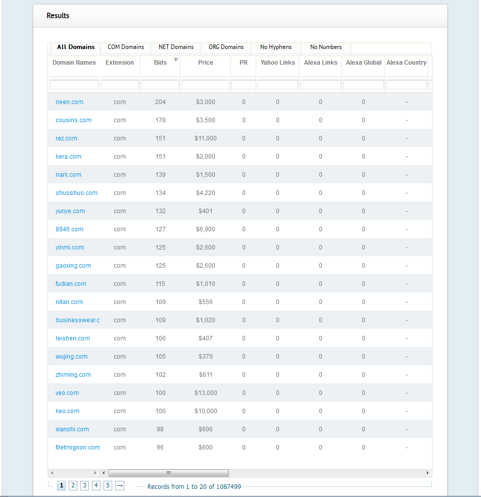Sort by Price column header

[206, 63]
